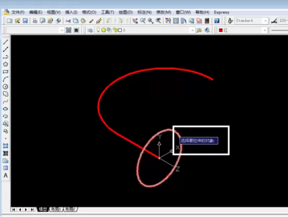Open the Text Style manager icon
The image size is (288, 217).
tap(230, 21)
